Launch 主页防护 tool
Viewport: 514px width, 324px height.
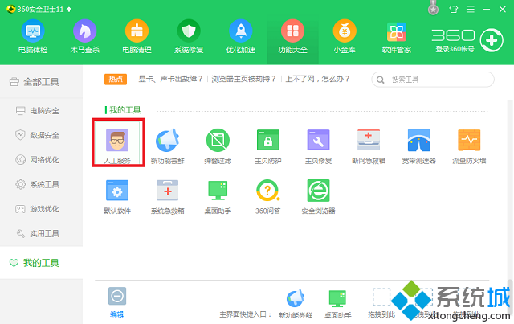pos(267,146)
